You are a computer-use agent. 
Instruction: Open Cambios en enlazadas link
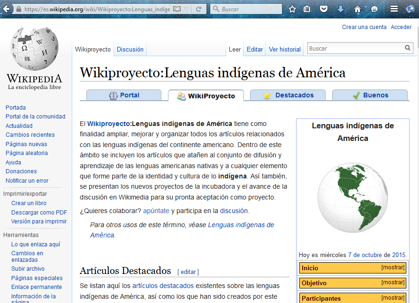click(27, 256)
